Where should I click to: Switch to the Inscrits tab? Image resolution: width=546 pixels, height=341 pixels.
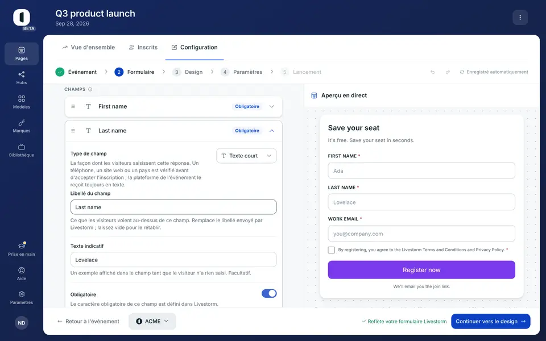143,47
